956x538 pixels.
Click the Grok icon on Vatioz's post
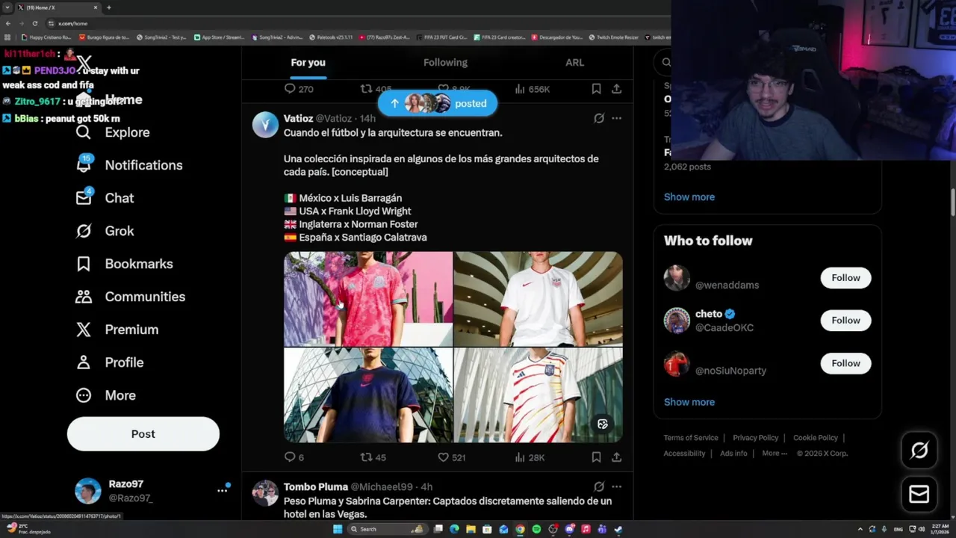(599, 118)
